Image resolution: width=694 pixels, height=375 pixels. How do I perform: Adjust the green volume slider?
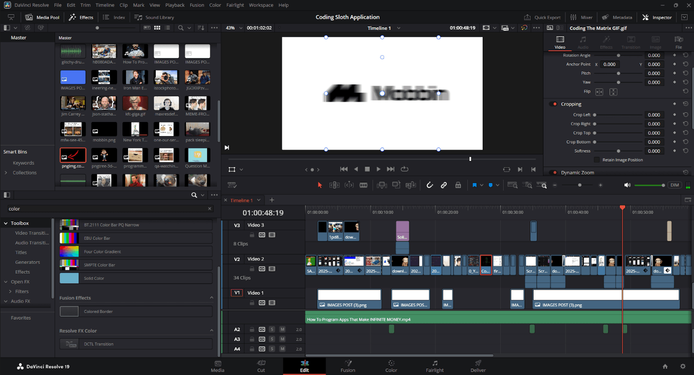[649, 185]
